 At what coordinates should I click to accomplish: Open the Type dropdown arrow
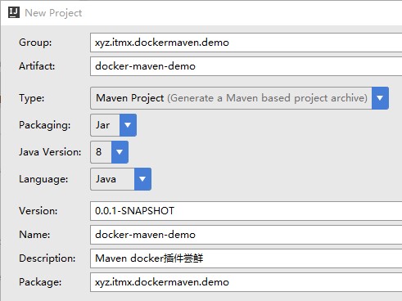click(x=380, y=98)
